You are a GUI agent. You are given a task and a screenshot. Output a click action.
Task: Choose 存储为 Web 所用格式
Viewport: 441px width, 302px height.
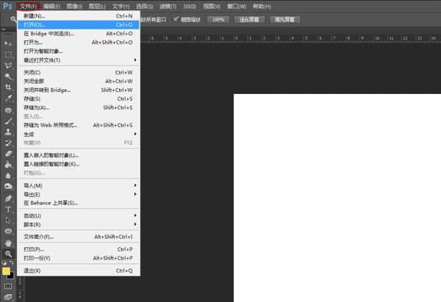79,125
